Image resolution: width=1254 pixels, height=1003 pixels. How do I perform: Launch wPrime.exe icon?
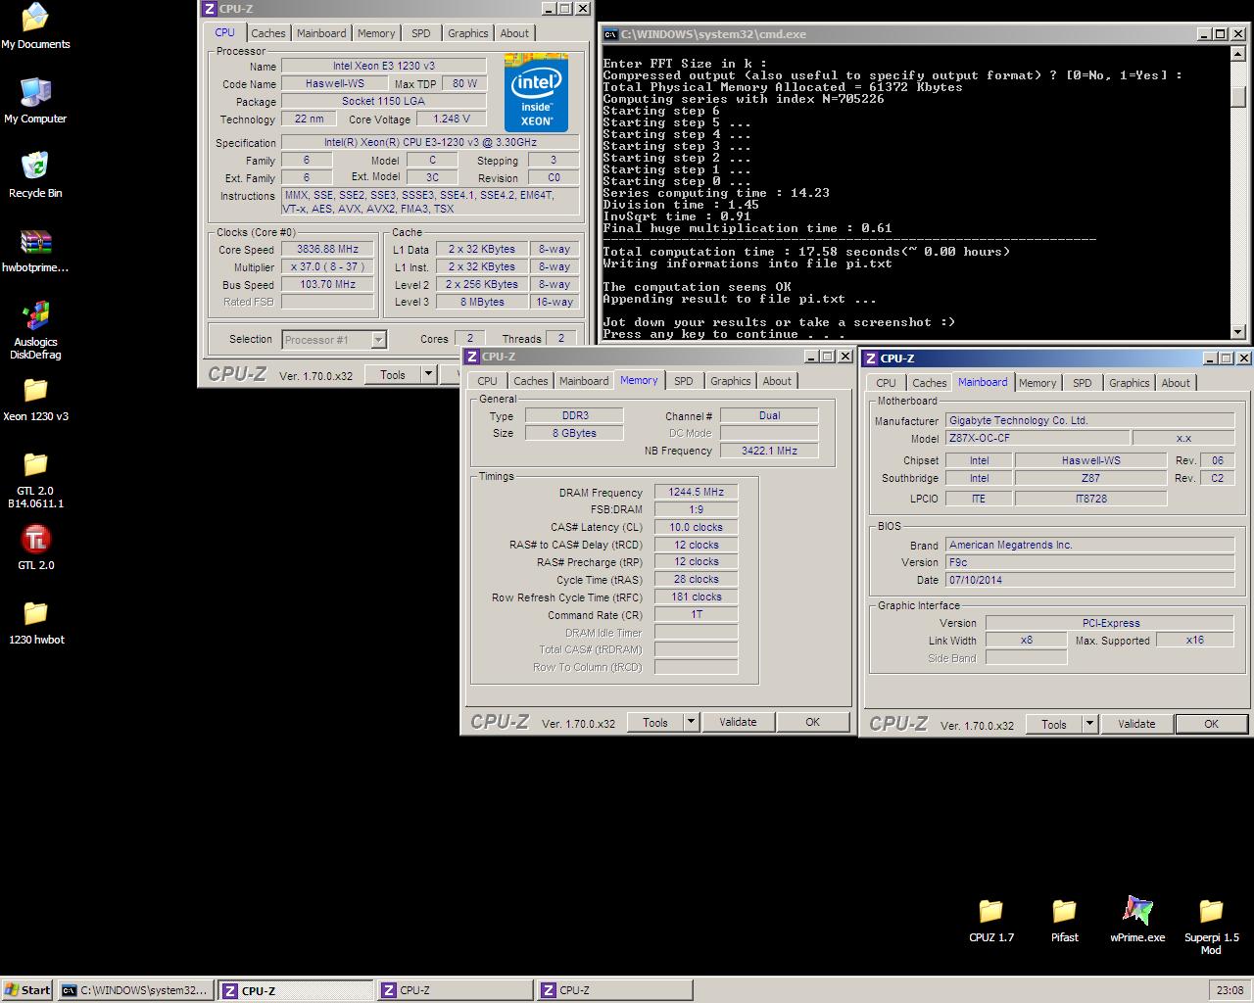pyautogui.click(x=1137, y=911)
